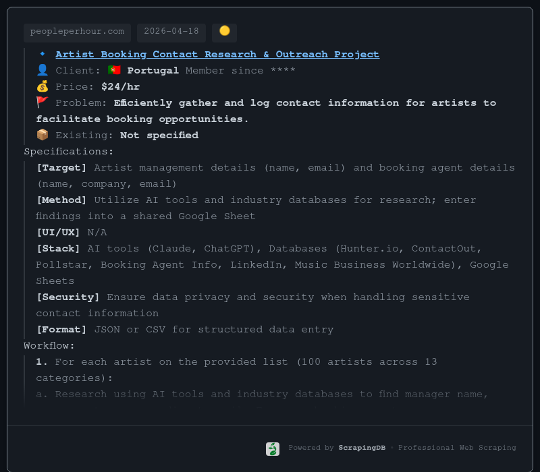Click the blue diamond icon before the title

coord(43,54)
